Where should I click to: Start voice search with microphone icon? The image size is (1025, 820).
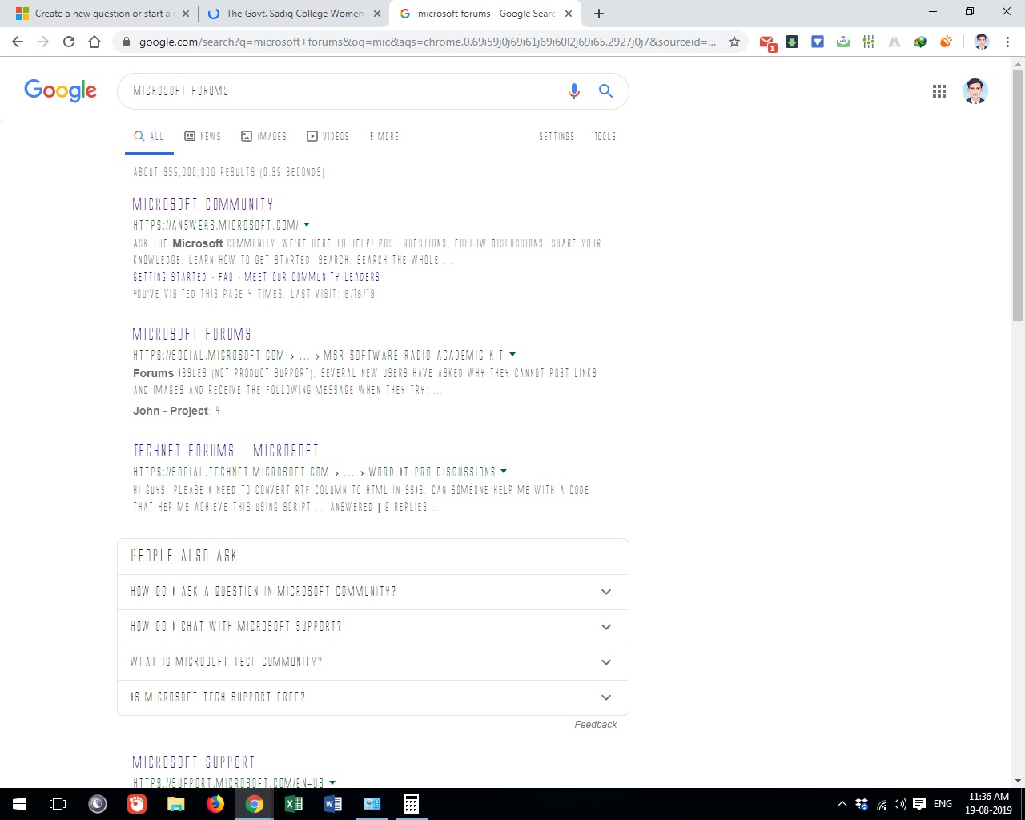(573, 91)
